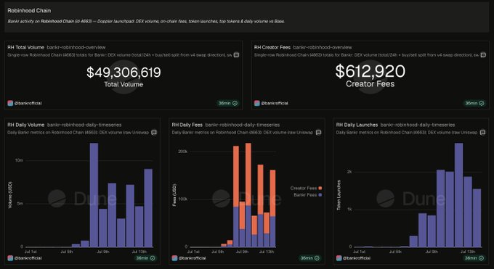Click tallest bar in RH Daily Launches chart
494x269 pixels.
tap(458, 195)
